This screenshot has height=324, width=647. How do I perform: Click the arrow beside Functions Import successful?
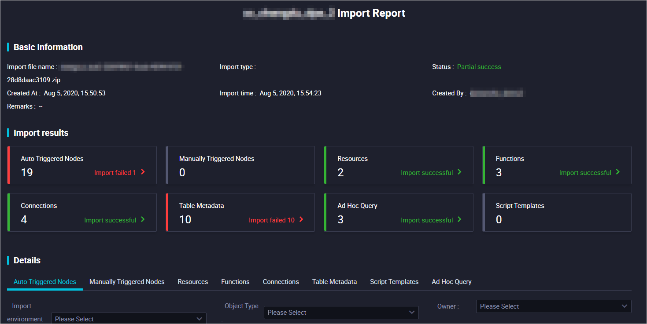click(x=618, y=172)
